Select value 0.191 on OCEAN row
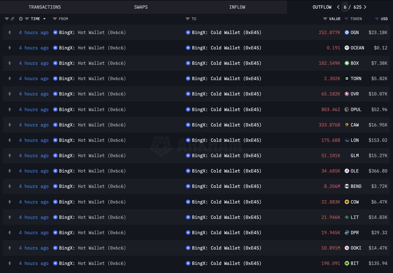 tap(333, 48)
